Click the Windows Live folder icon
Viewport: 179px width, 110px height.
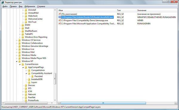20,49
